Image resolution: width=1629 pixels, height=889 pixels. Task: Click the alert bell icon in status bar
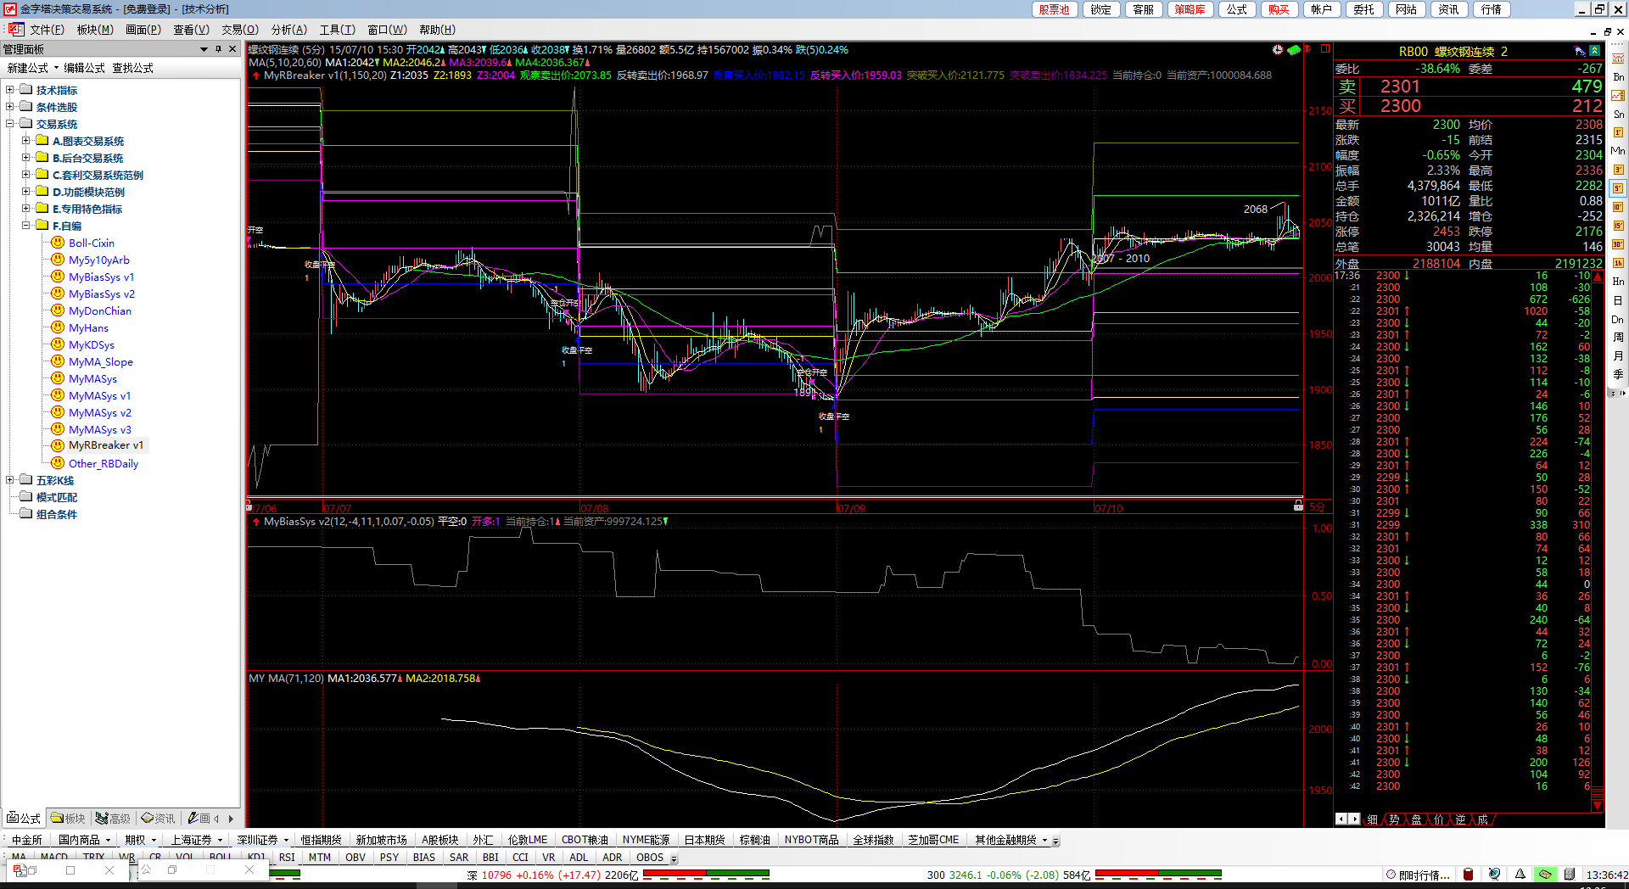(1520, 874)
